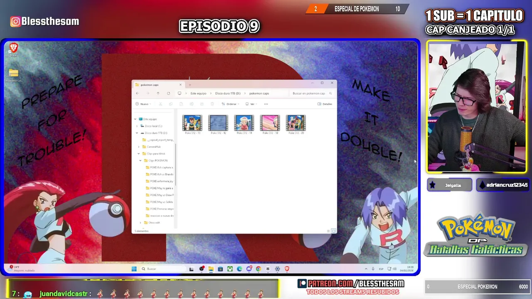Collapse the 'Este equipo' tree node
The width and height of the screenshot is (532, 299).
pos(135,119)
